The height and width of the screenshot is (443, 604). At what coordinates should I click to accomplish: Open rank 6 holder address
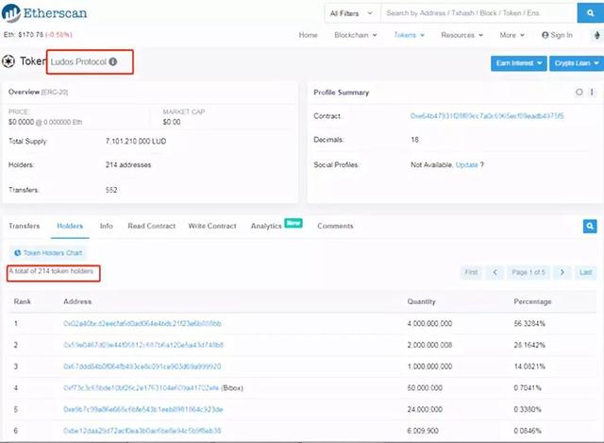[143, 431]
